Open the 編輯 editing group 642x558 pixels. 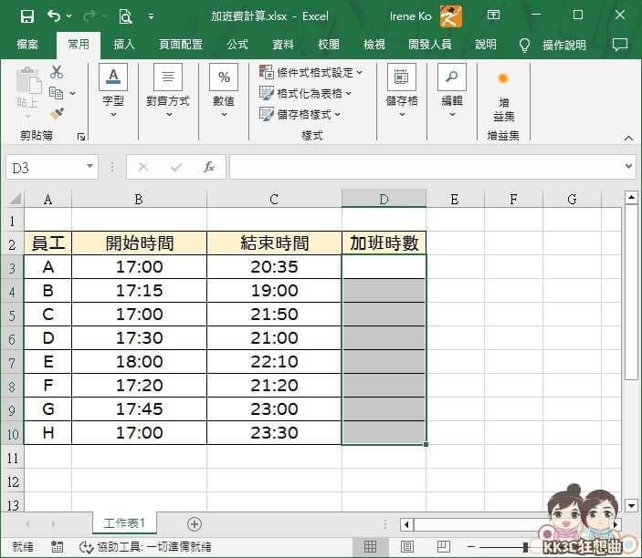(452, 91)
